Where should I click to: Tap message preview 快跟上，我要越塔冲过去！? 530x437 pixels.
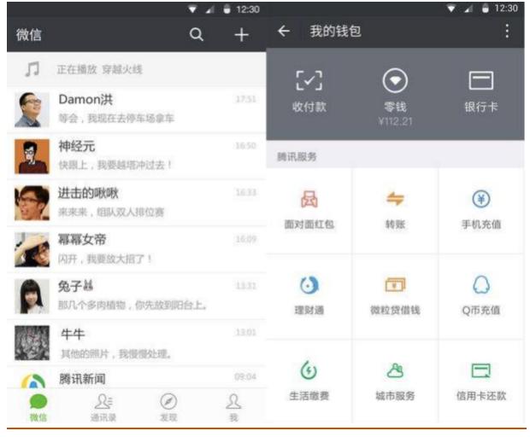pyautogui.click(x=115, y=165)
